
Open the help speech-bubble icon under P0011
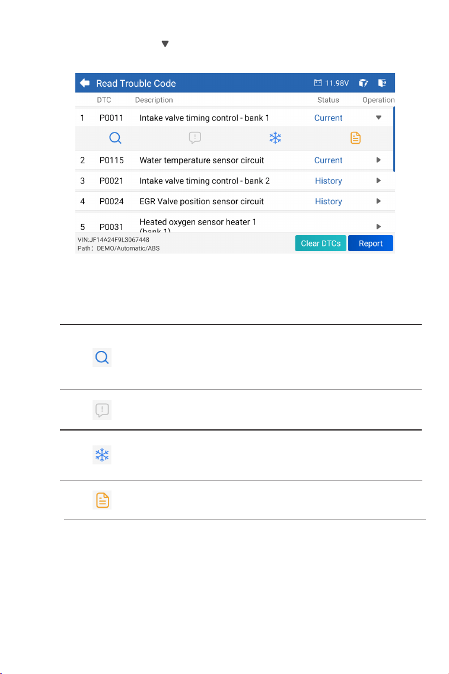pos(195,138)
